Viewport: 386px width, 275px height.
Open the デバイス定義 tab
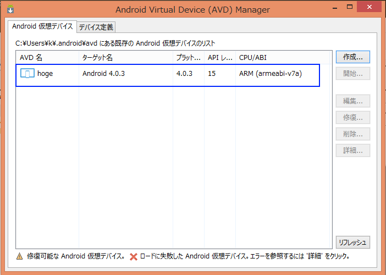(x=96, y=27)
